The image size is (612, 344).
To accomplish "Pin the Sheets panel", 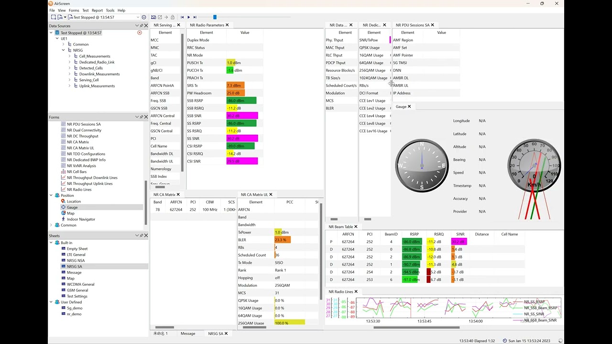I will [142, 236].
